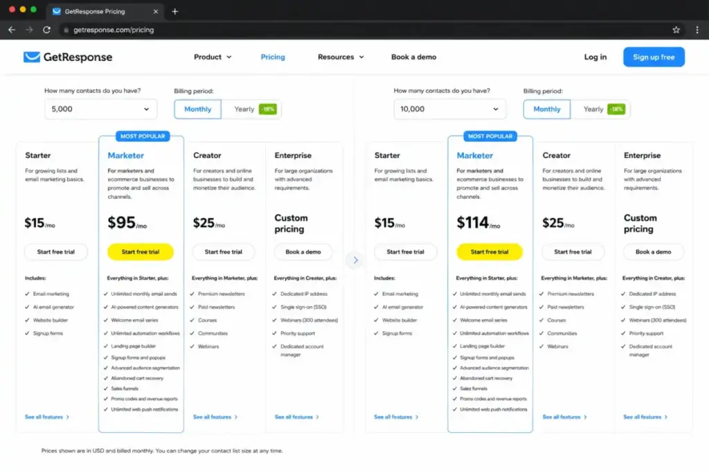Bookmark this page with the star icon
Screen dimensions: 709x473
676,30
